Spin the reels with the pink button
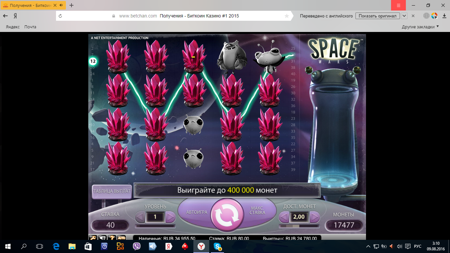This screenshot has width=450, height=253. (x=227, y=214)
